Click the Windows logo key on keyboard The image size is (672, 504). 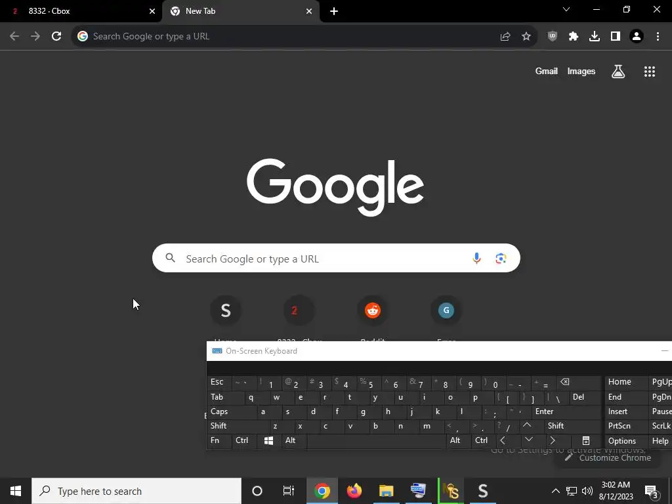click(x=268, y=440)
